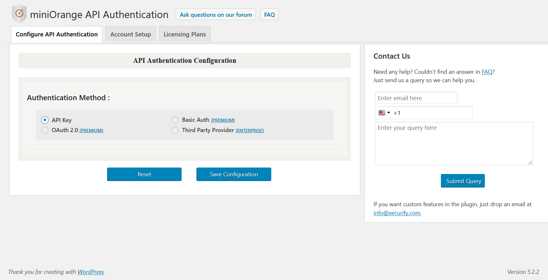Open the US flag country code dropdown
The height and width of the screenshot is (280, 548).
click(384, 113)
